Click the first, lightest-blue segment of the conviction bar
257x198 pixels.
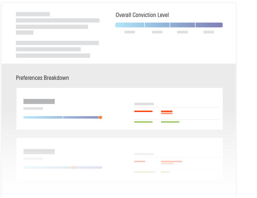pyautogui.click(x=130, y=25)
